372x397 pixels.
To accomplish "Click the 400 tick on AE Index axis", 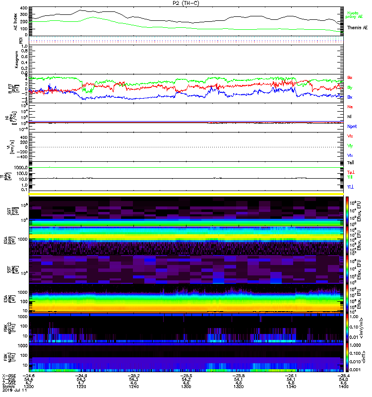I will (x=24, y=8).
